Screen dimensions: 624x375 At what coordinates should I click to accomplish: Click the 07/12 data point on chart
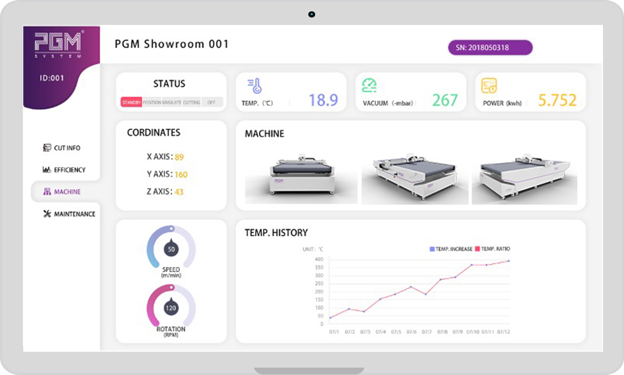pos(508,261)
